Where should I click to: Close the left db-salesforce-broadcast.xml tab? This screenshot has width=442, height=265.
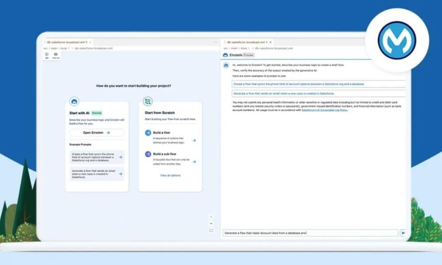click(90, 42)
